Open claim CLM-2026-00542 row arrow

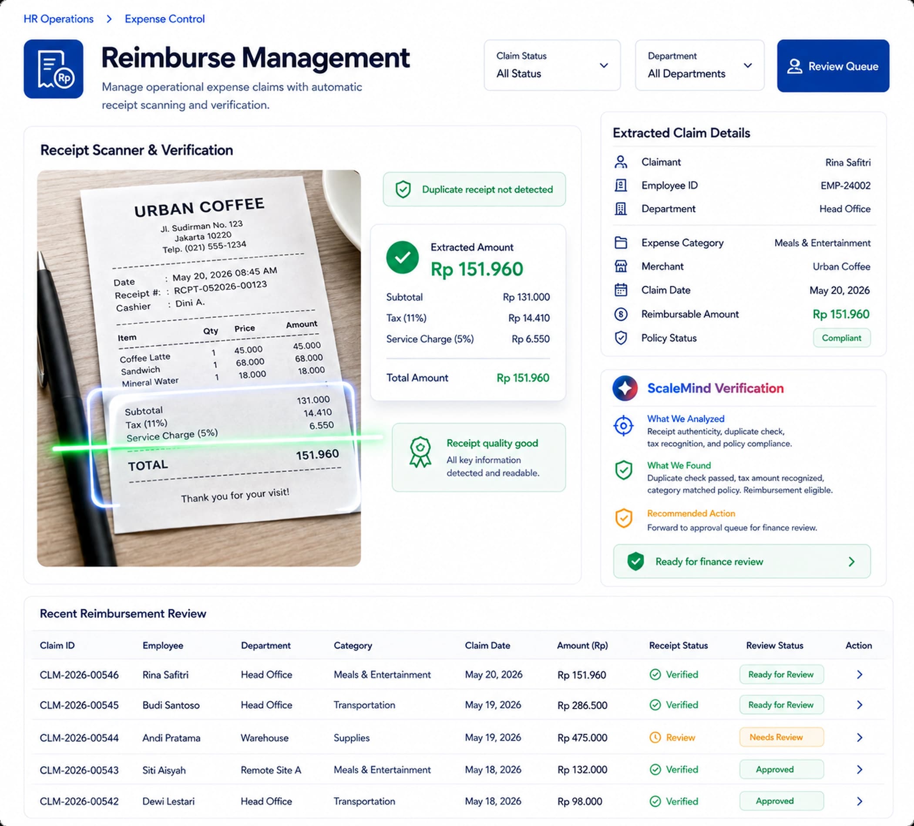[x=860, y=802]
